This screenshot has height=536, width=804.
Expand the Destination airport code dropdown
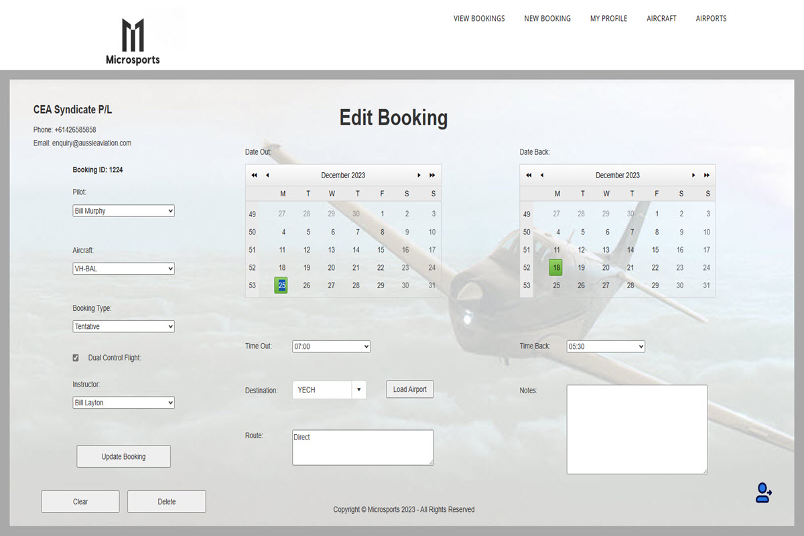click(x=359, y=389)
